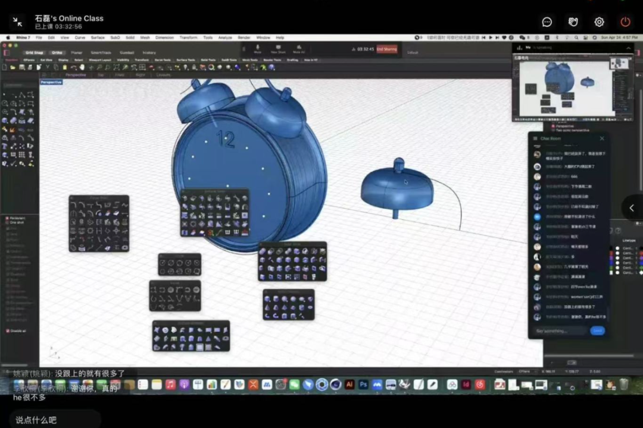Toggle the left sidebar panel icon
This screenshot has height=428, width=643.
point(6,53)
